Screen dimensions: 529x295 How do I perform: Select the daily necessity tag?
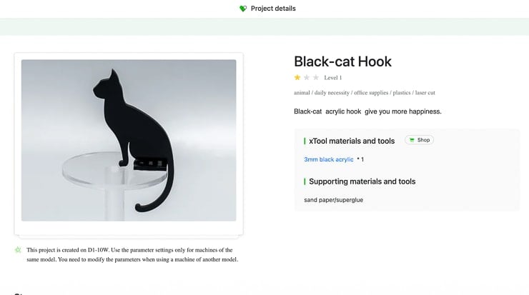click(332, 93)
